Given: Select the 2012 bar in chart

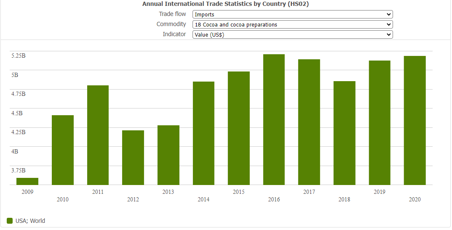Looking at the screenshot, I should [x=133, y=157].
